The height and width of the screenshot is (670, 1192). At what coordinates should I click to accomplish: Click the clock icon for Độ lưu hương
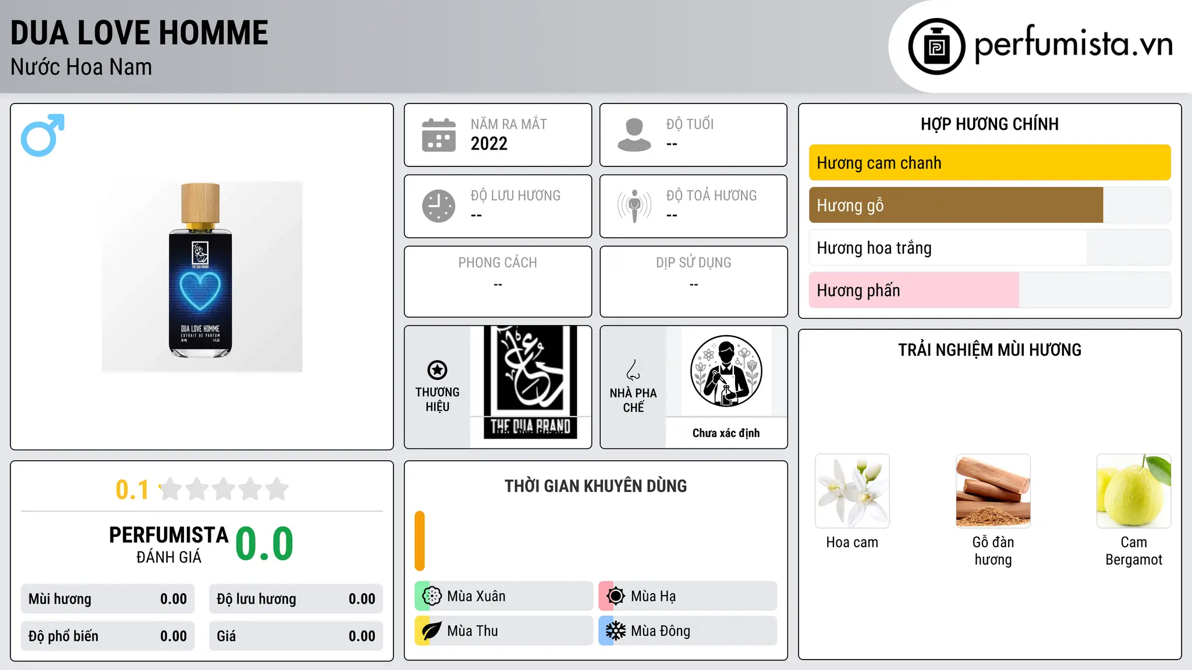[439, 206]
